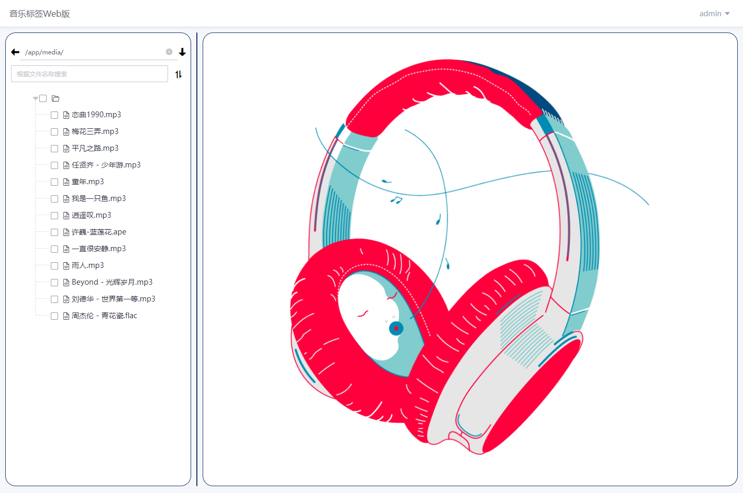This screenshot has width=743, height=493.
Task: Tick the checkbox for 童年.mp3
Action: click(x=54, y=182)
